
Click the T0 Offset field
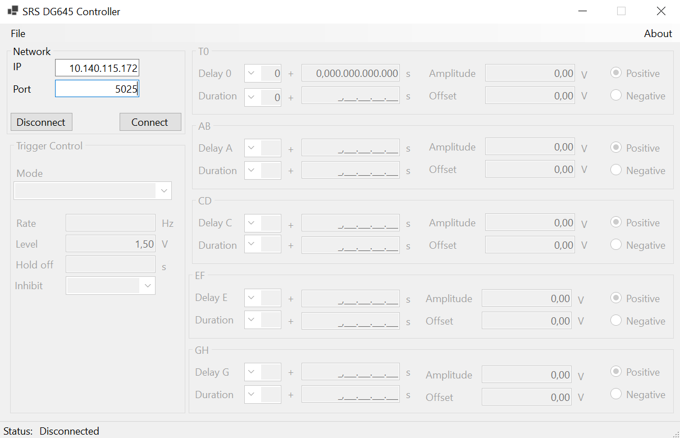tap(530, 95)
